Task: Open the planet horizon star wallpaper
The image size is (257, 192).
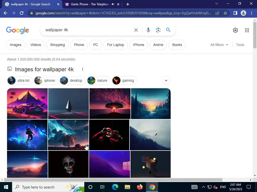Action: [27, 164]
